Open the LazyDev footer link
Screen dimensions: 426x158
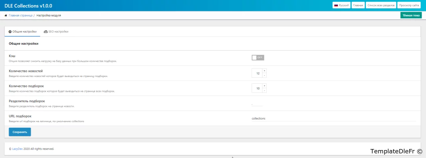point(18,149)
